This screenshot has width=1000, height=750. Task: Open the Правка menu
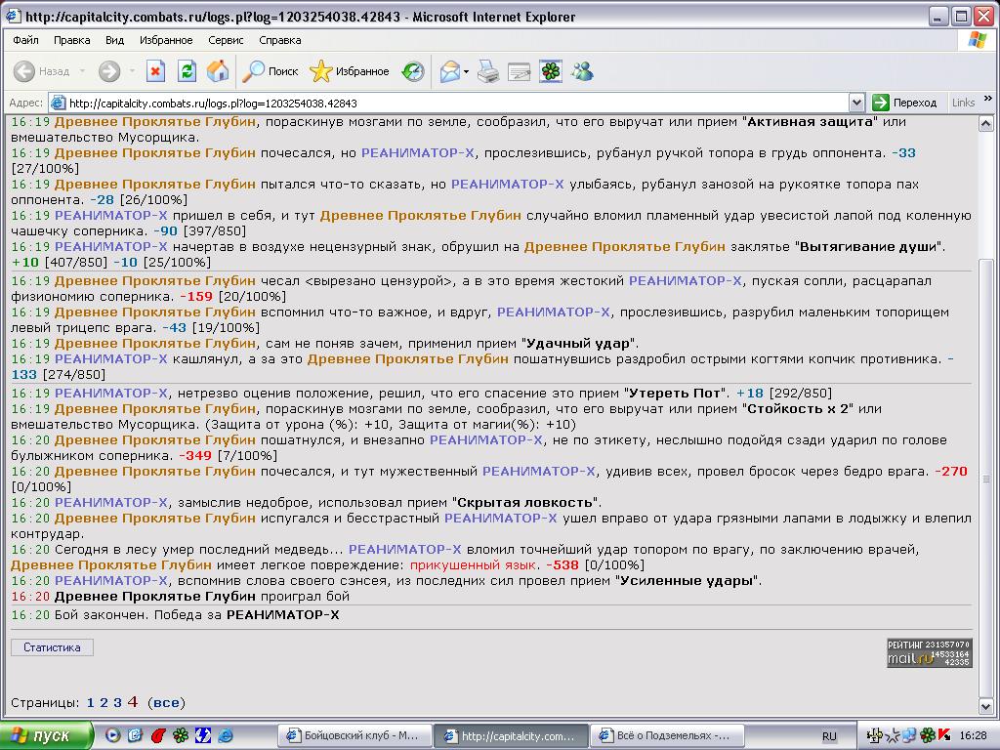(71, 40)
